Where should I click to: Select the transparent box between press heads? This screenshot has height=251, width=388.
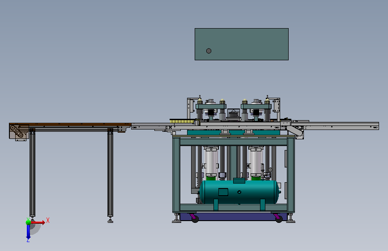pyautogui.click(x=234, y=113)
